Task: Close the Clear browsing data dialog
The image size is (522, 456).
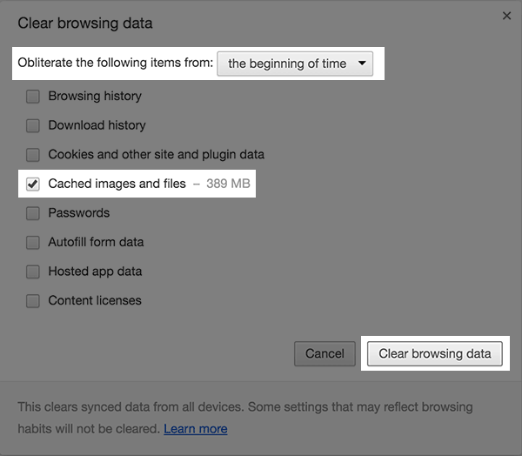Action: (506, 16)
